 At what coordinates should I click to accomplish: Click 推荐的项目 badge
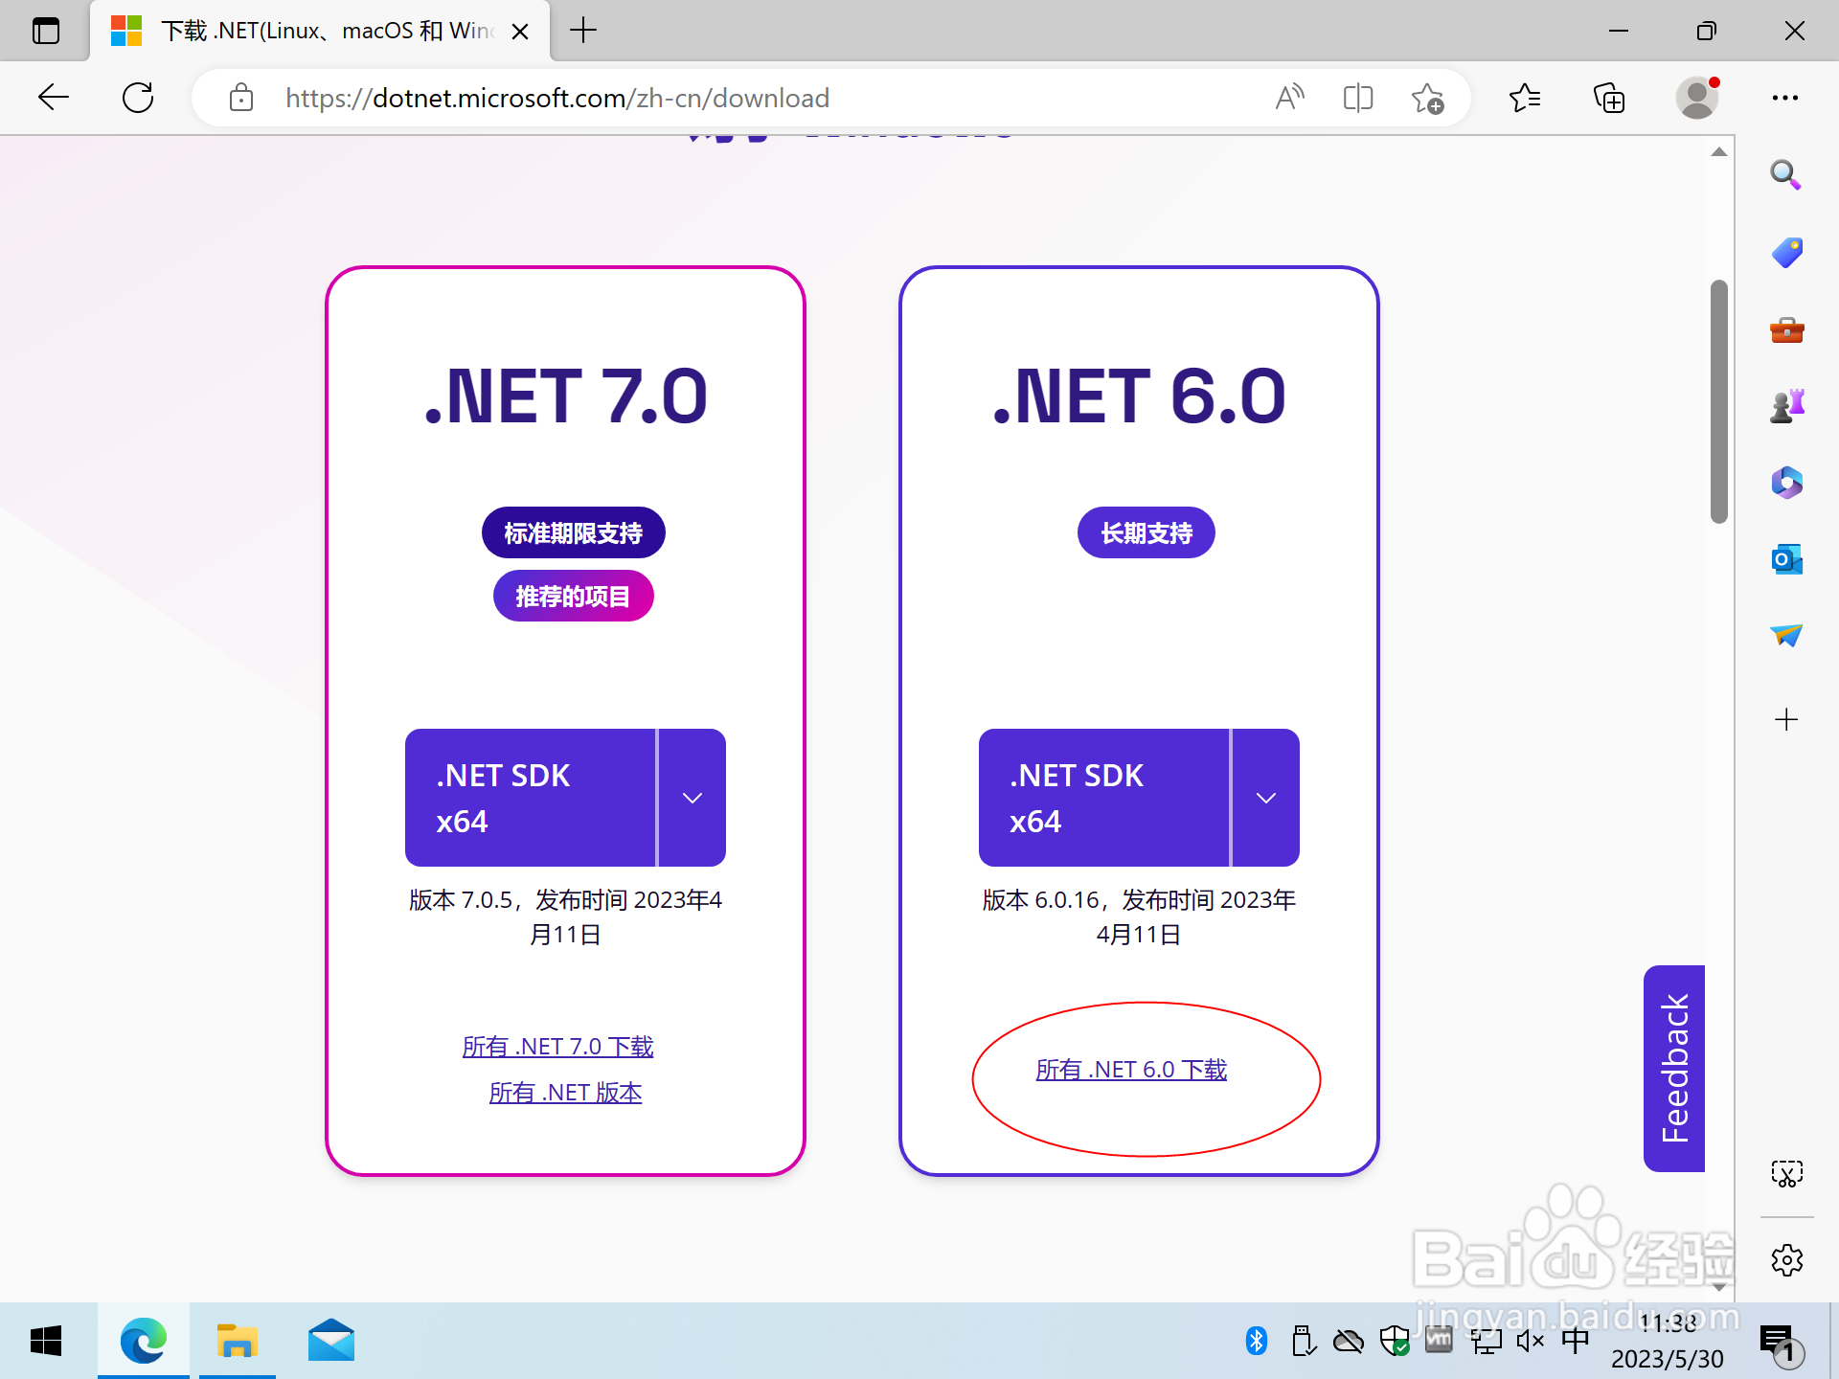[x=573, y=596]
